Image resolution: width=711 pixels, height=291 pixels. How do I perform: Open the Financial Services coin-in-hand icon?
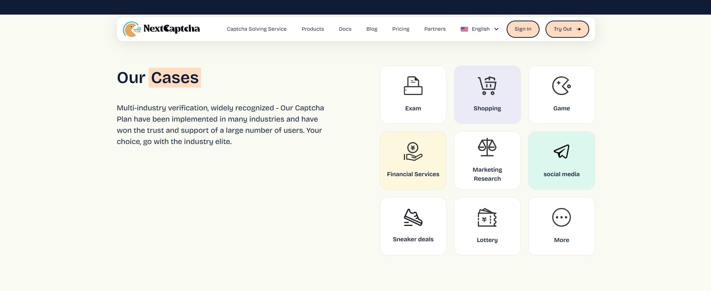(x=413, y=151)
